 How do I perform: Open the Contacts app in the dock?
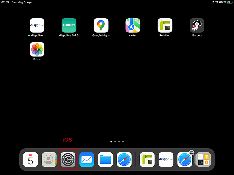pos(49,159)
